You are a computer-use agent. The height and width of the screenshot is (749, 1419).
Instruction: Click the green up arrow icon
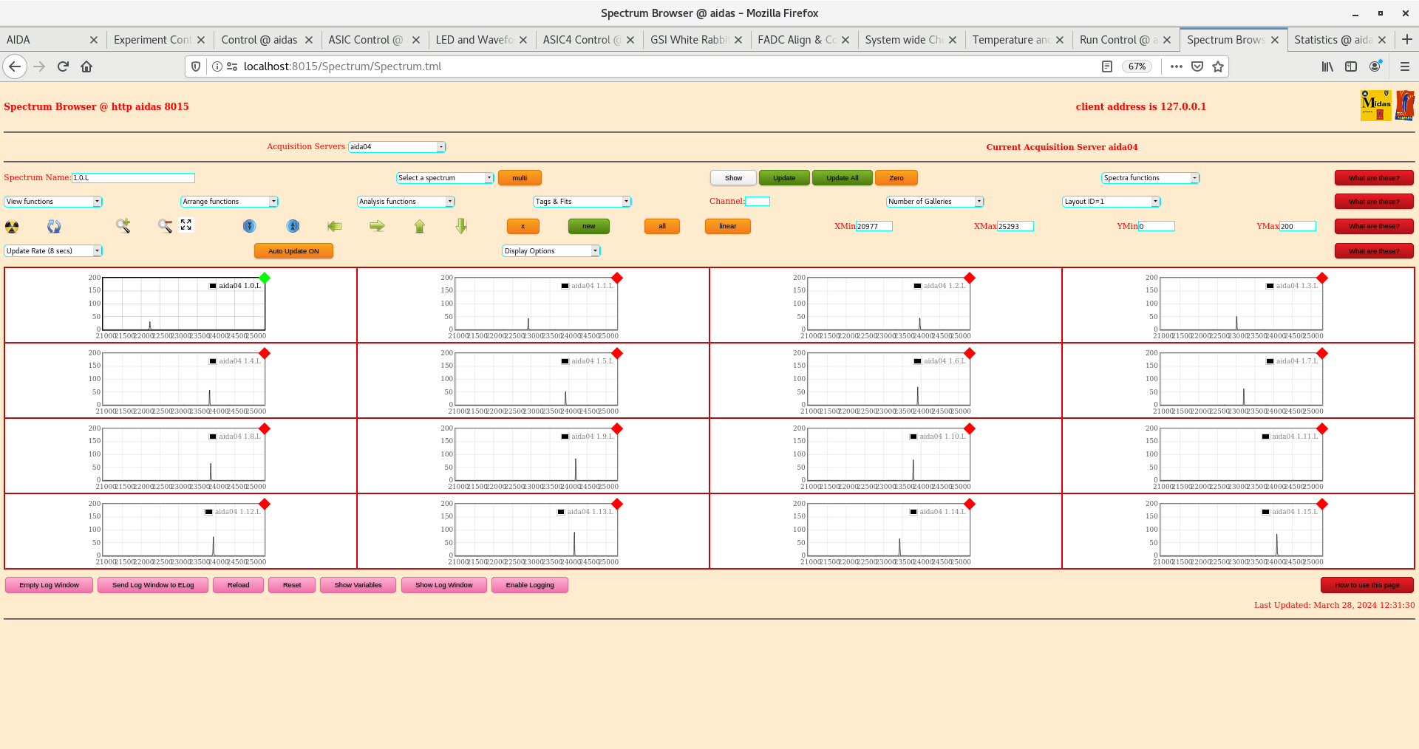(x=420, y=226)
